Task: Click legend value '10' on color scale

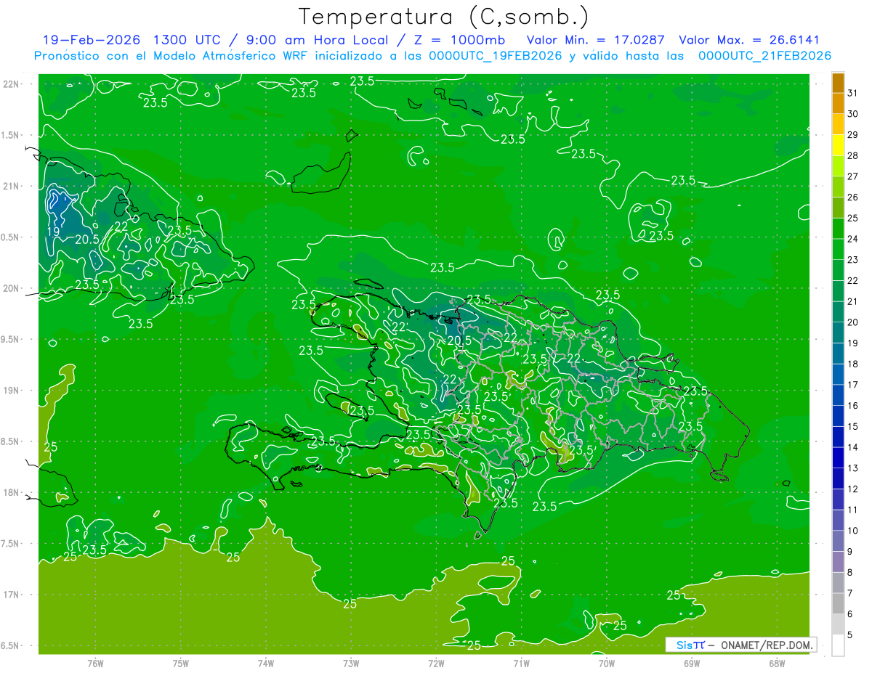Action: tap(853, 531)
